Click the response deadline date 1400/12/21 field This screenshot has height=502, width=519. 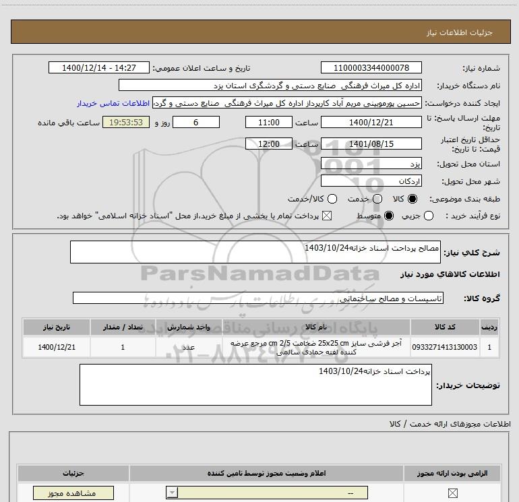pos(371,122)
